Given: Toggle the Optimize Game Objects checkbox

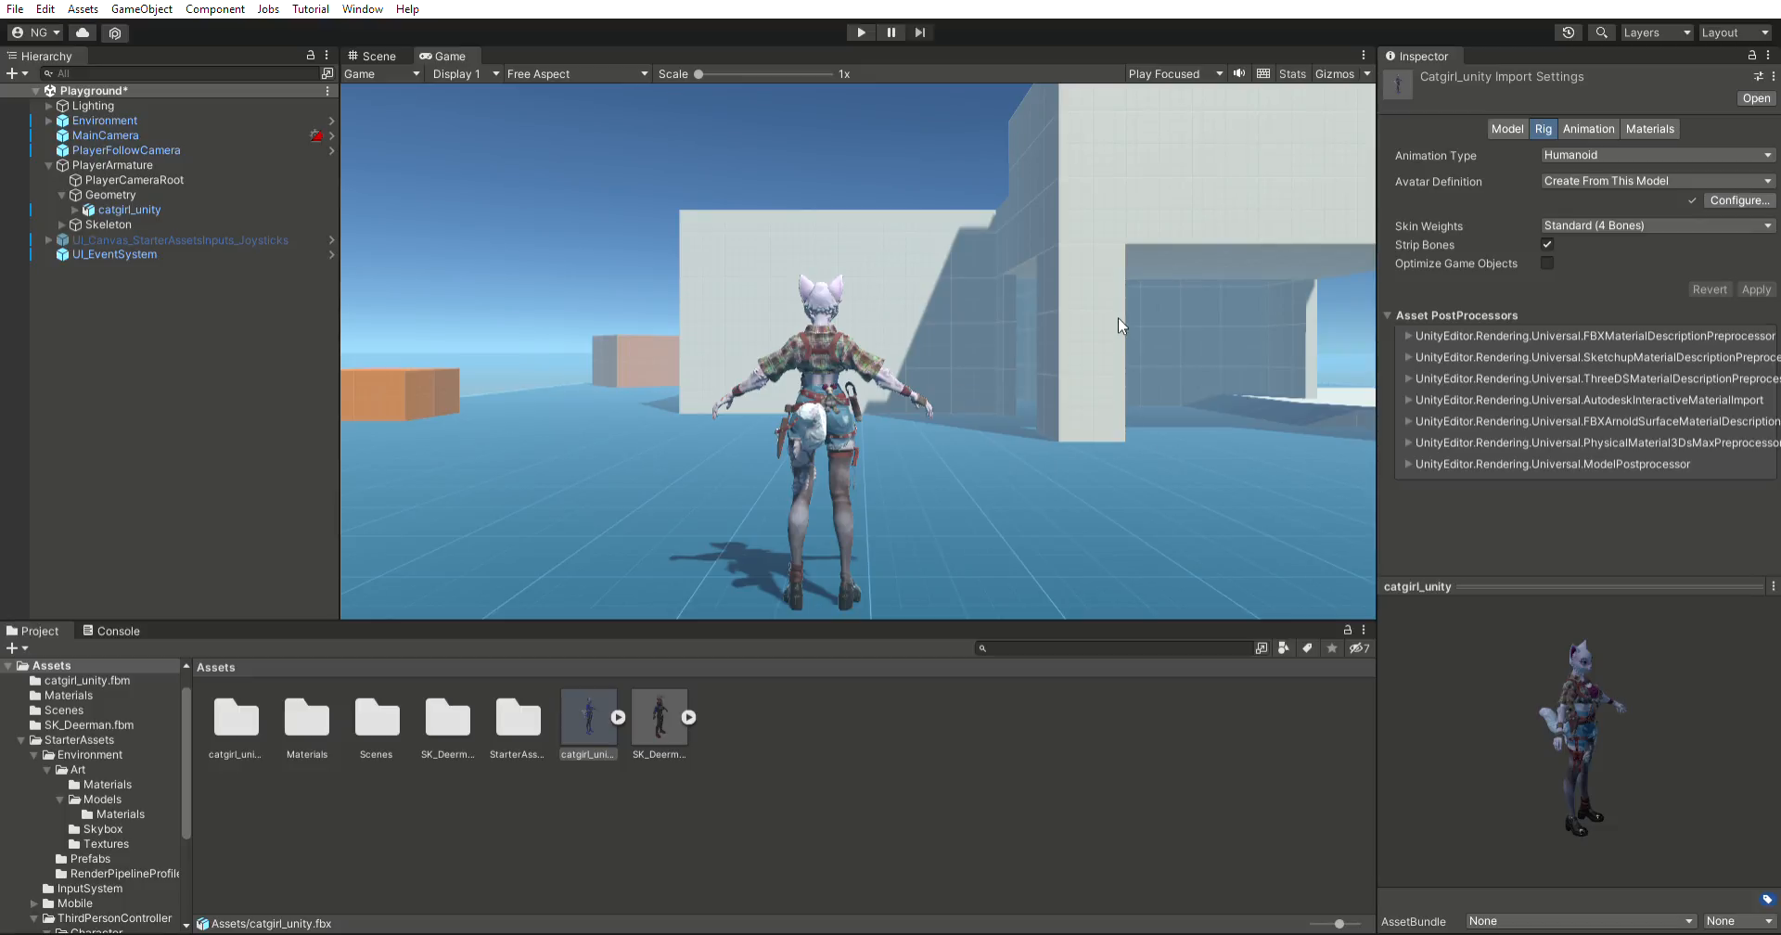Looking at the screenshot, I should [1547, 263].
